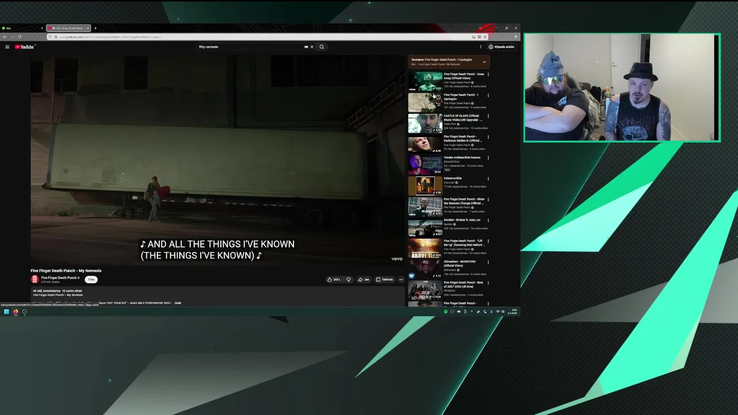Open Five Finger Death Punch channel name link
The image size is (738, 415).
coord(59,278)
